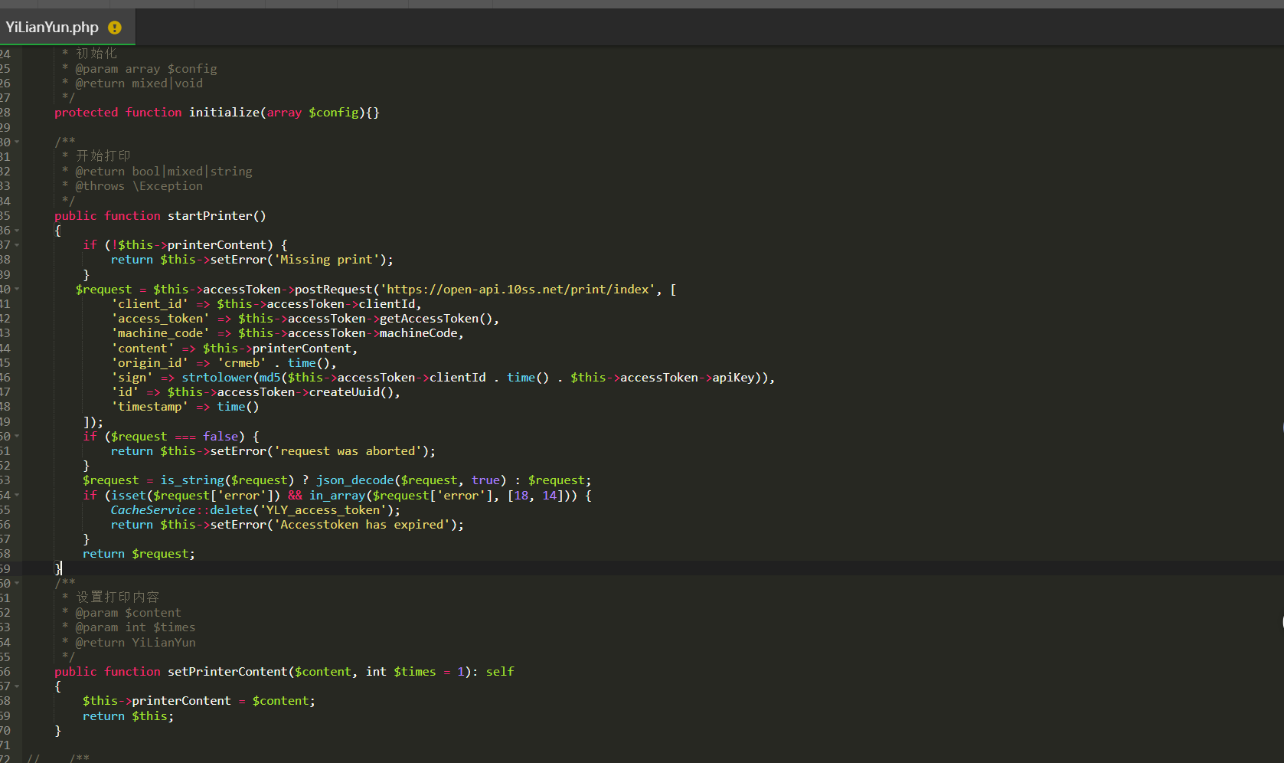Click the postRequest method call
Viewport: 1284px width, 763px height.
point(334,290)
